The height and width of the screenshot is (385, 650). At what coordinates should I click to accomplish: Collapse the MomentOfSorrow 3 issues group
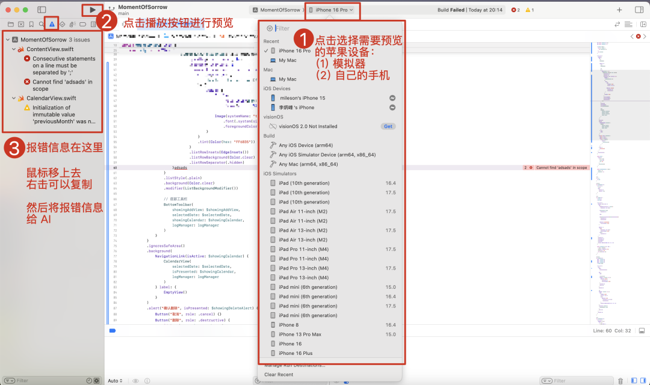click(x=7, y=40)
